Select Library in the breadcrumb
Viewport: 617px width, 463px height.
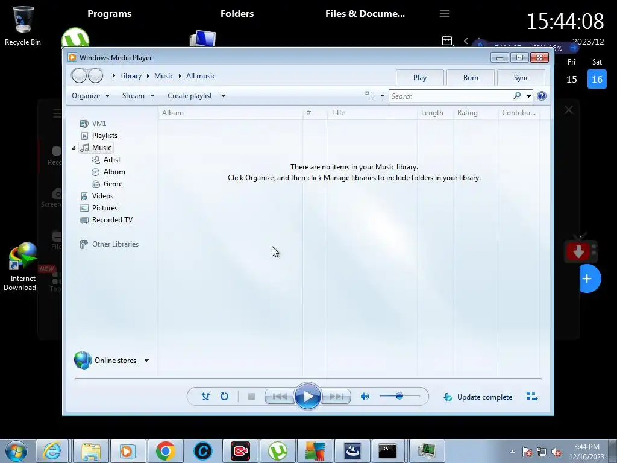131,76
